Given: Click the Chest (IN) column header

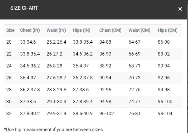Looking at the screenshot, I should 30,30.
